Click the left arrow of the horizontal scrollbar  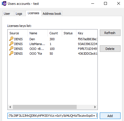point(10,107)
